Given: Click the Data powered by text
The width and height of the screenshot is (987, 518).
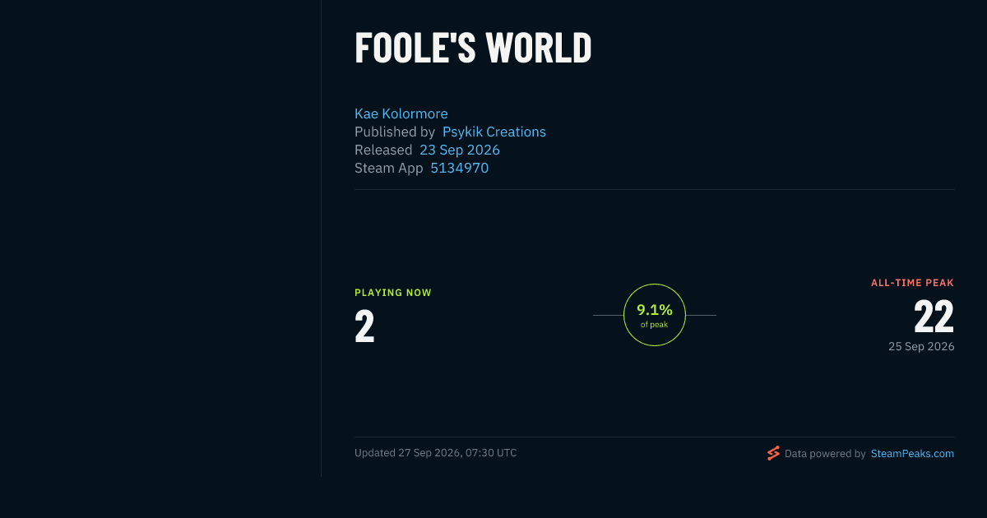Looking at the screenshot, I should click(x=825, y=453).
